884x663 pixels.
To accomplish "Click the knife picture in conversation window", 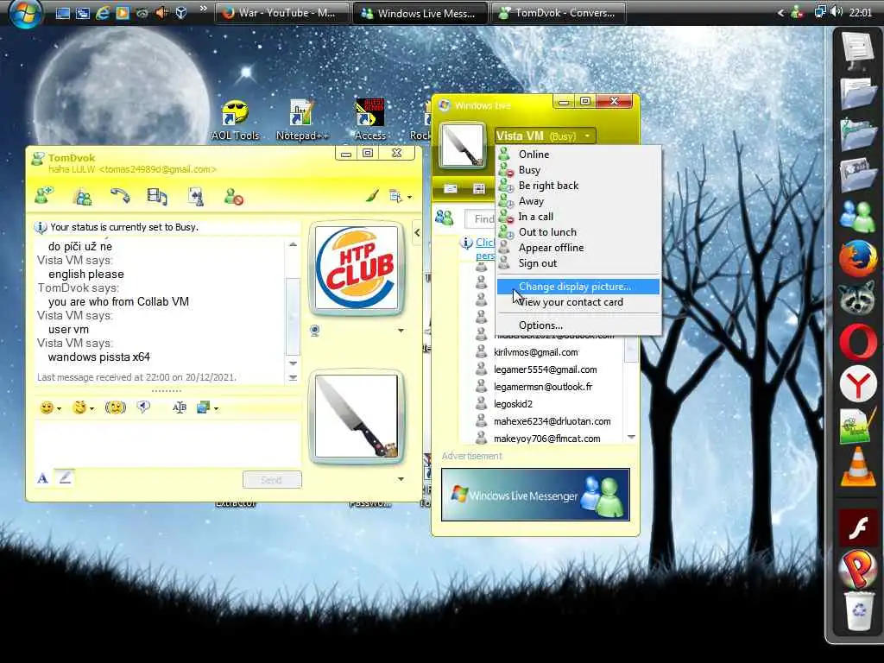I will [357, 416].
